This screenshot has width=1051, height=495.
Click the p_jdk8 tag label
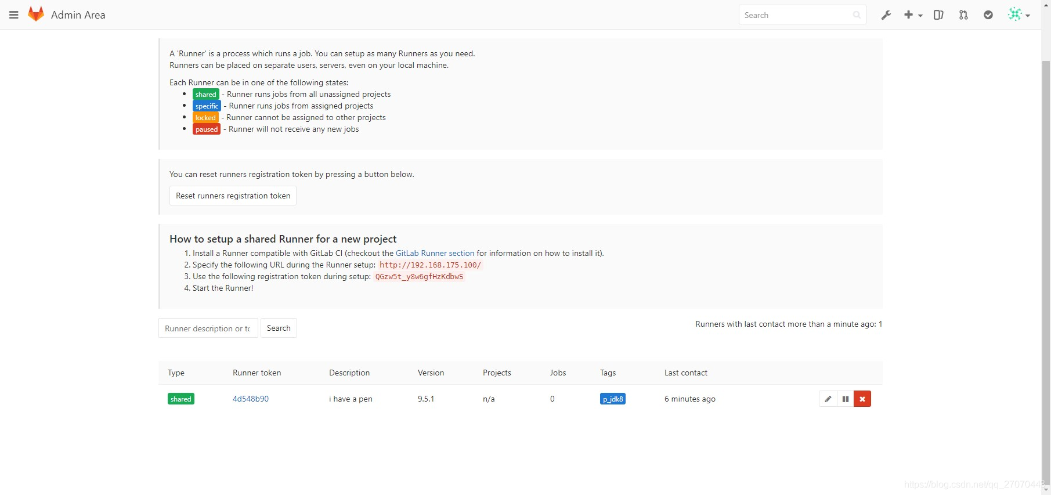[612, 399]
